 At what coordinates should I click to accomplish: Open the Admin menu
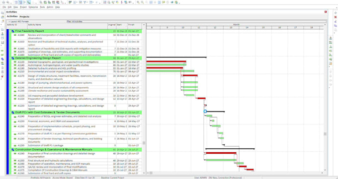pos(50,7)
